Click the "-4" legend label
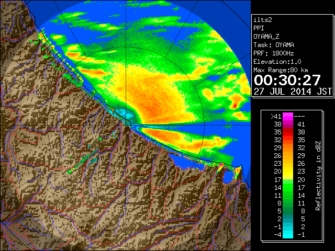The height and width of the screenshot is (251, 335). click(x=277, y=235)
